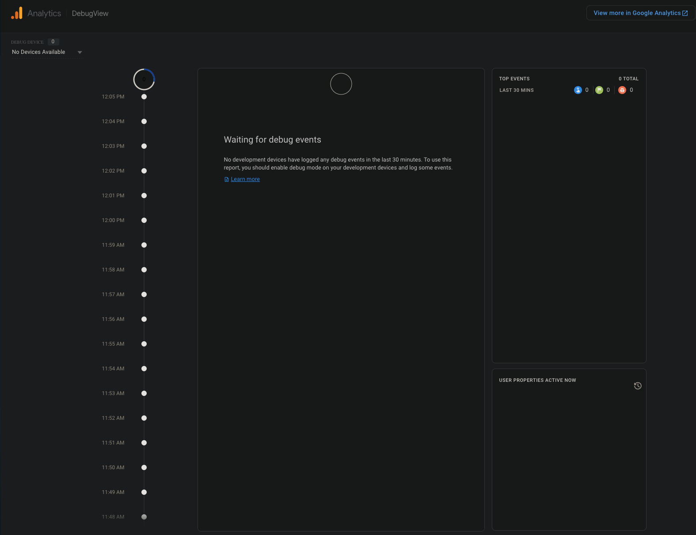696x535 pixels.
Task: Click USER PROPERTIES ACTIVE NOW heading
Action: pos(537,380)
